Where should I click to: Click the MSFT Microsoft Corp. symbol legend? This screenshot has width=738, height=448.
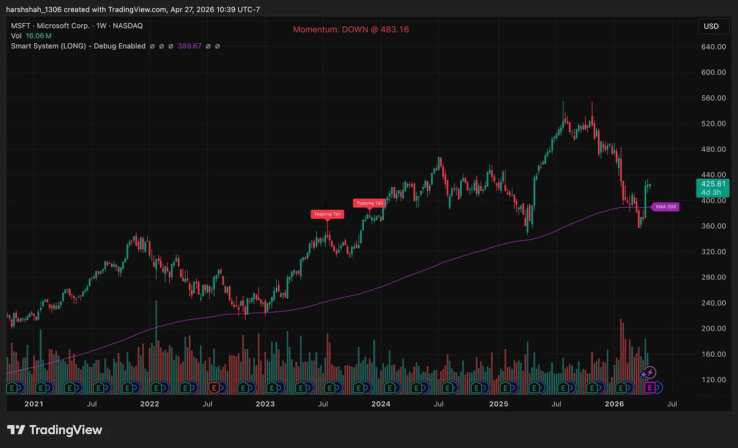[x=77, y=25]
